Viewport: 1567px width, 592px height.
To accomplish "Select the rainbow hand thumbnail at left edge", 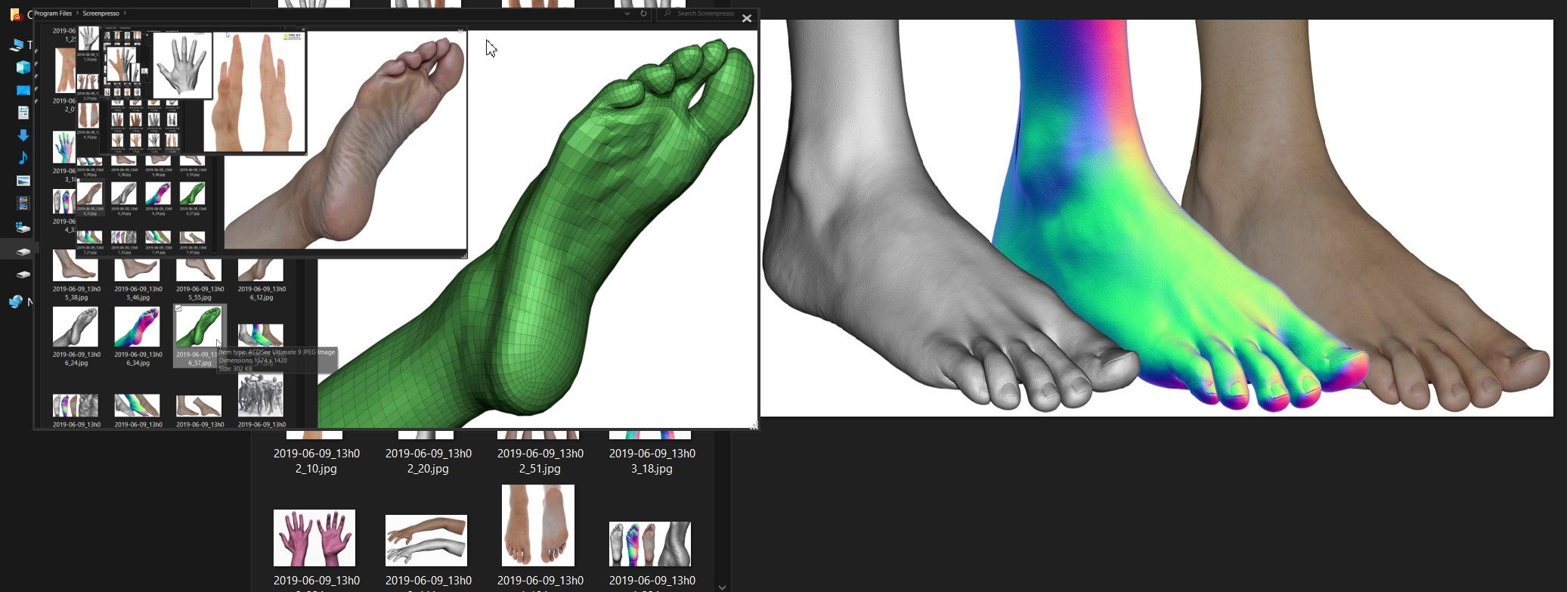I will [63, 147].
